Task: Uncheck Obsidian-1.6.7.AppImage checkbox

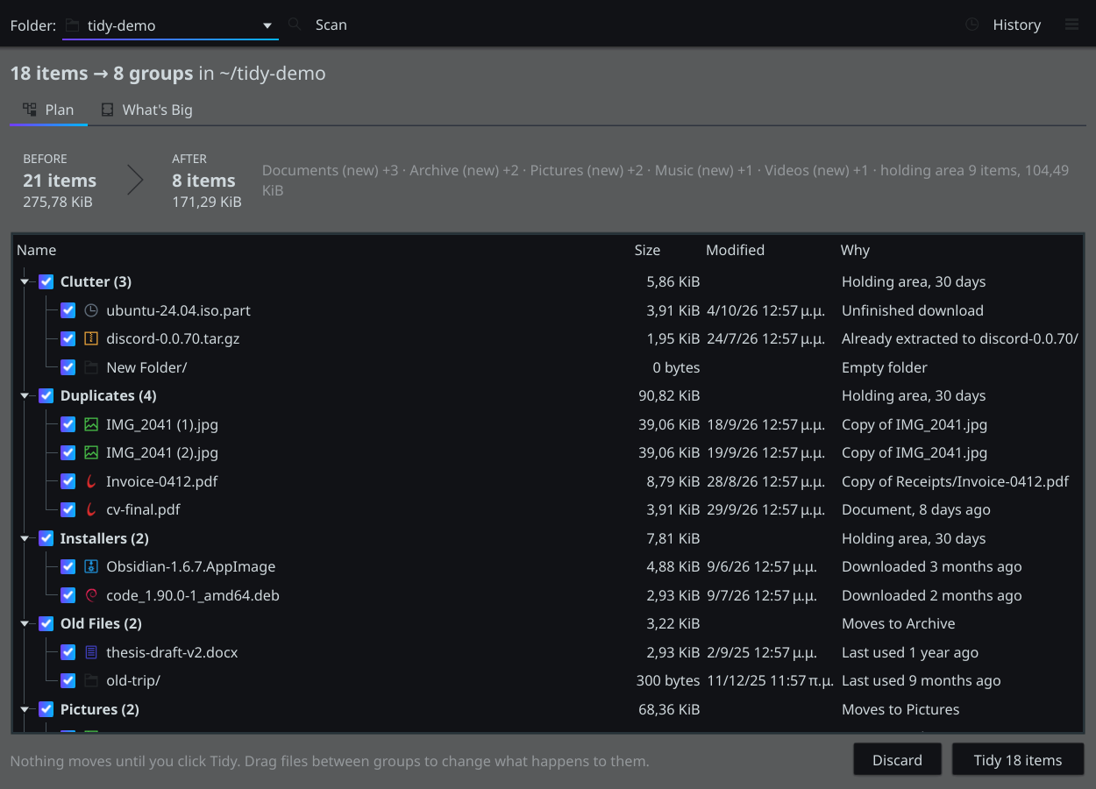Action: pyautogui.click(x=68, y=566)
